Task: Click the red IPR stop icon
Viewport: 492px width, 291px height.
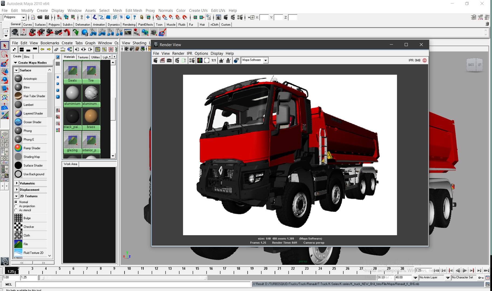Action: coord(425,60)
